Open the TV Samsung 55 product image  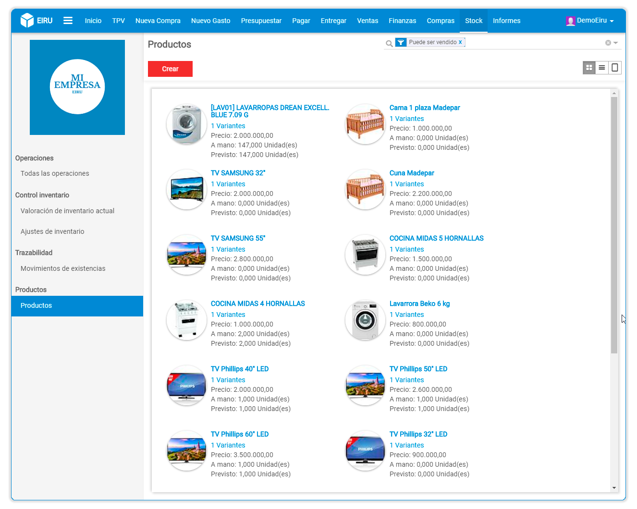[186, 254]
